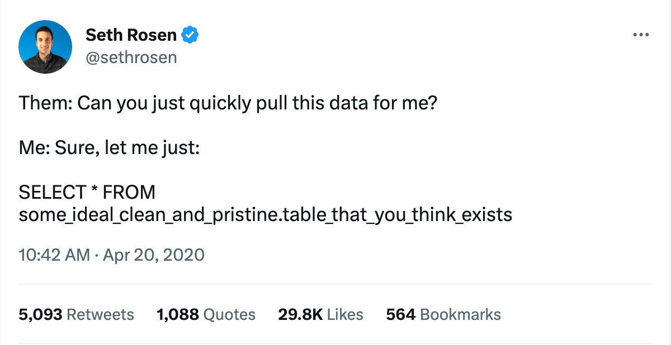Click the "Them: Can you just quickly" line
This screenshot has height=345, width=671.
227,104
